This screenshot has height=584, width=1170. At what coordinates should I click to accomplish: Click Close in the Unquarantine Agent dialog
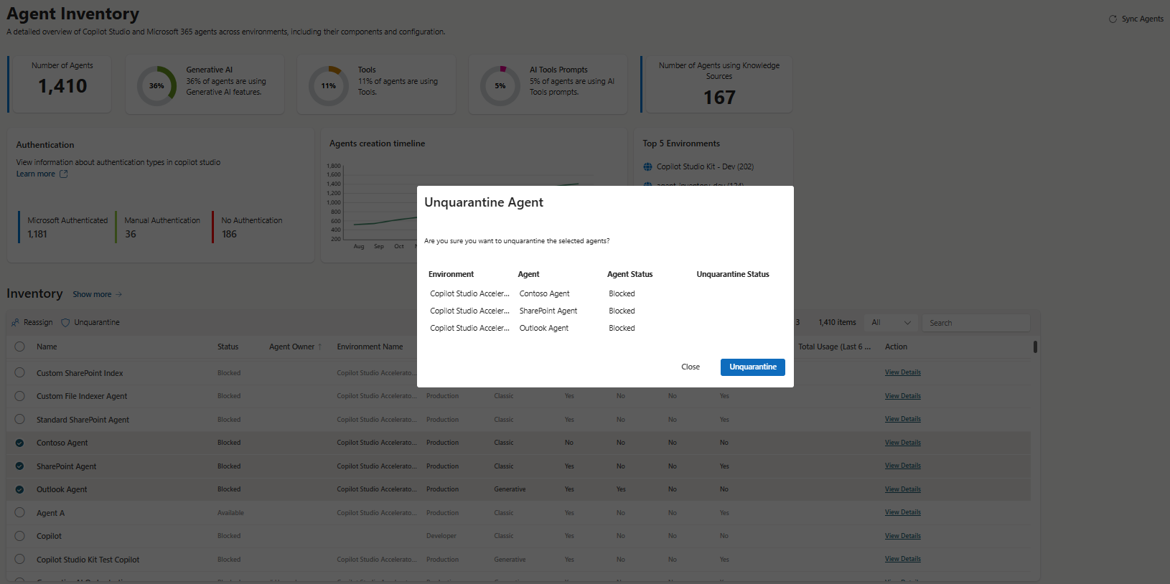[691, 367]
